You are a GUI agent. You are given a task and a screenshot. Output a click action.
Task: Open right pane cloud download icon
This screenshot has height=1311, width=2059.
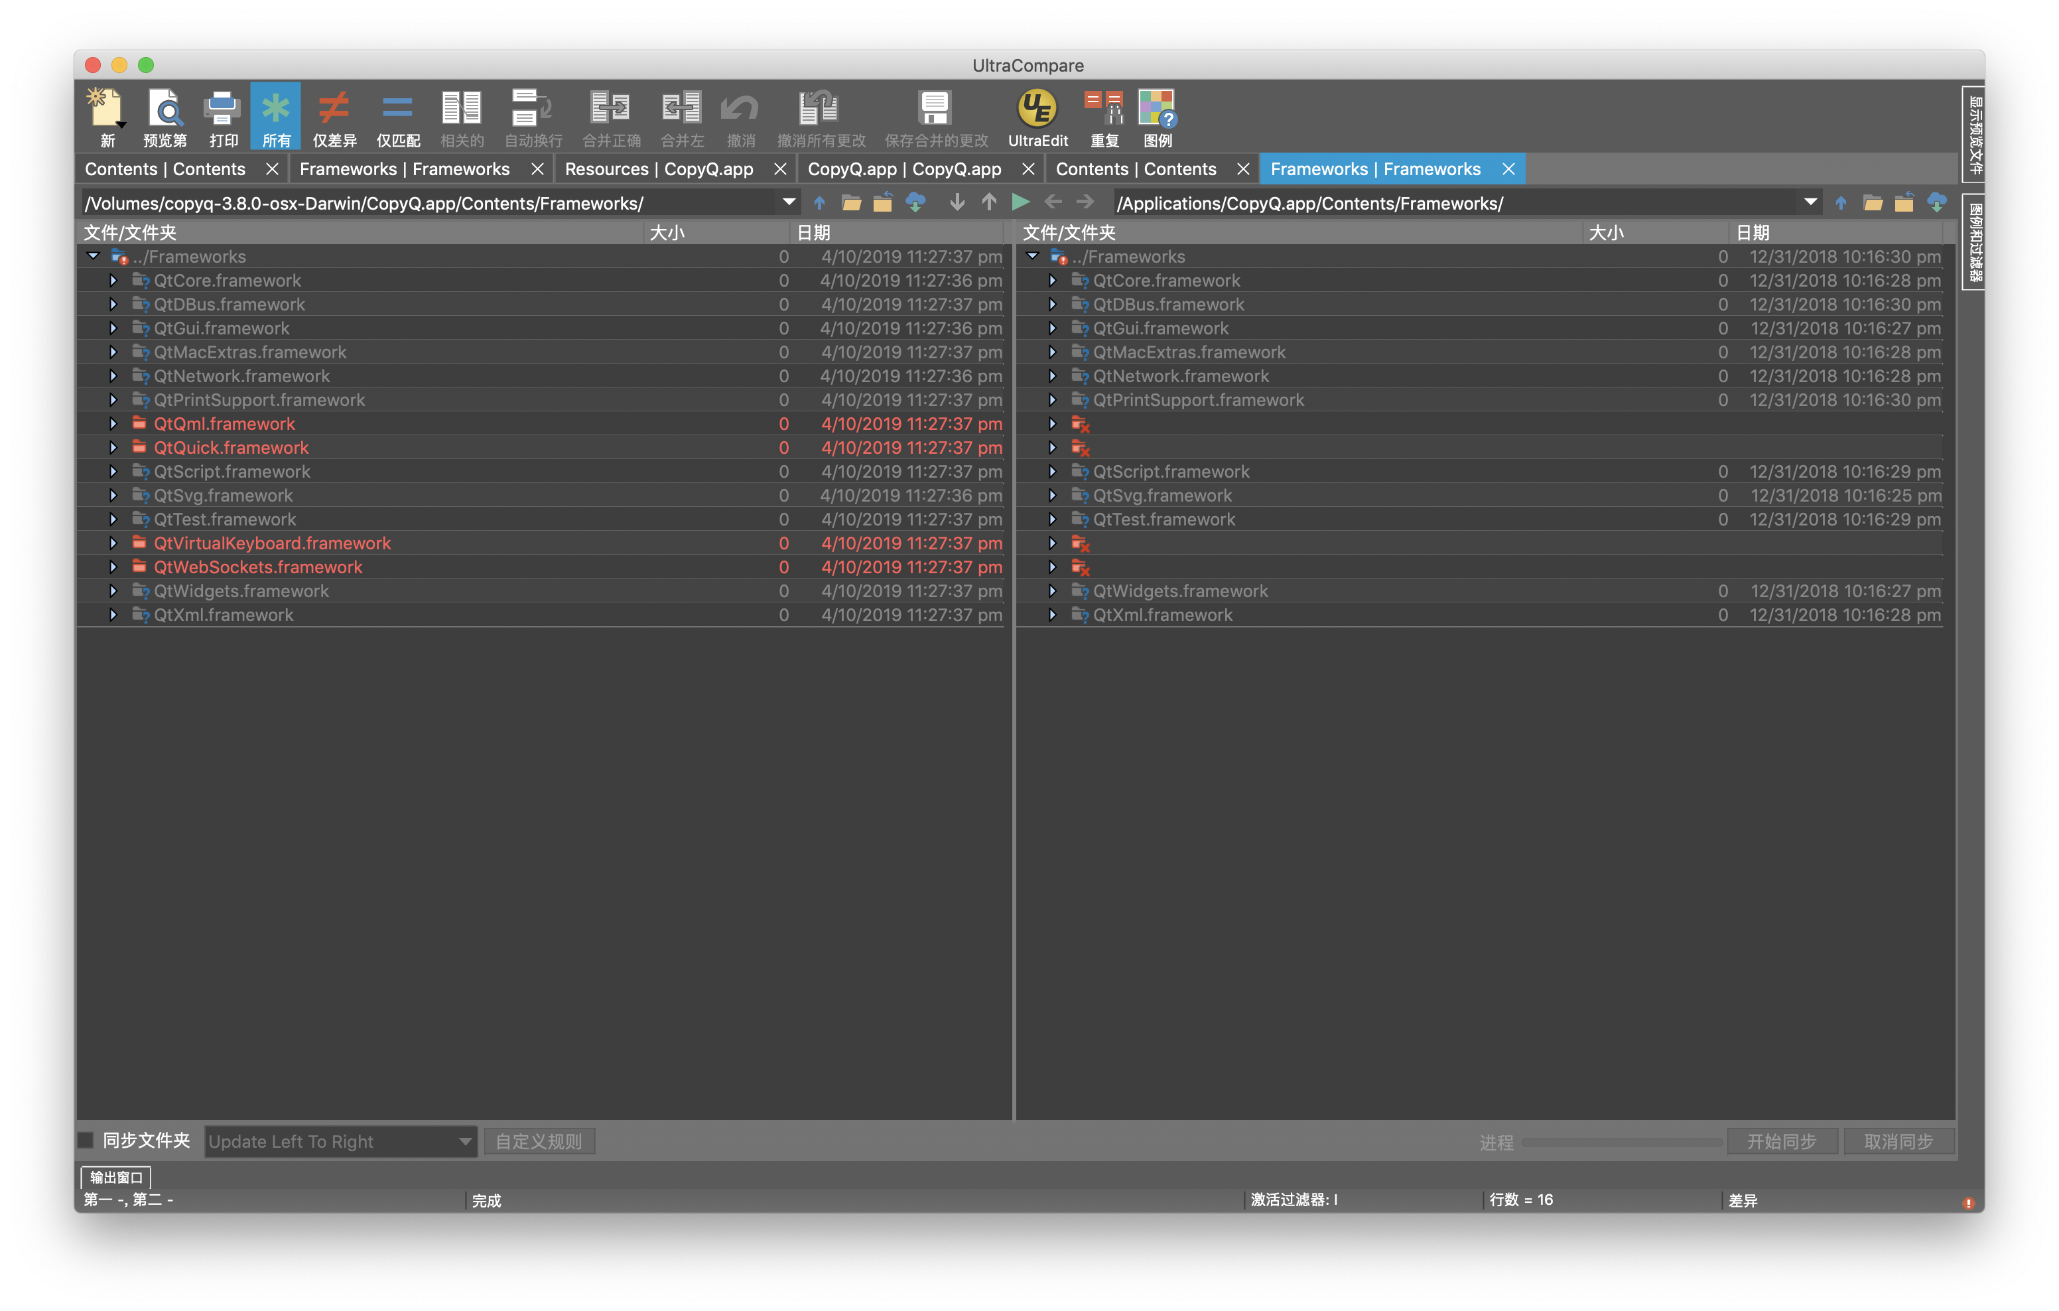point(1937,202)
